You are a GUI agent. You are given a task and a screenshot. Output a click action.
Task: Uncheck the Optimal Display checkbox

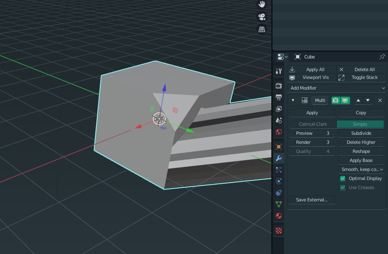tap(342, 178)
